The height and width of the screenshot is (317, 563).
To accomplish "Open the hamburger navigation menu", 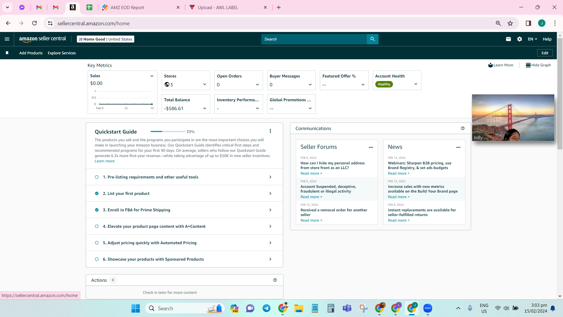I will 7,39.
